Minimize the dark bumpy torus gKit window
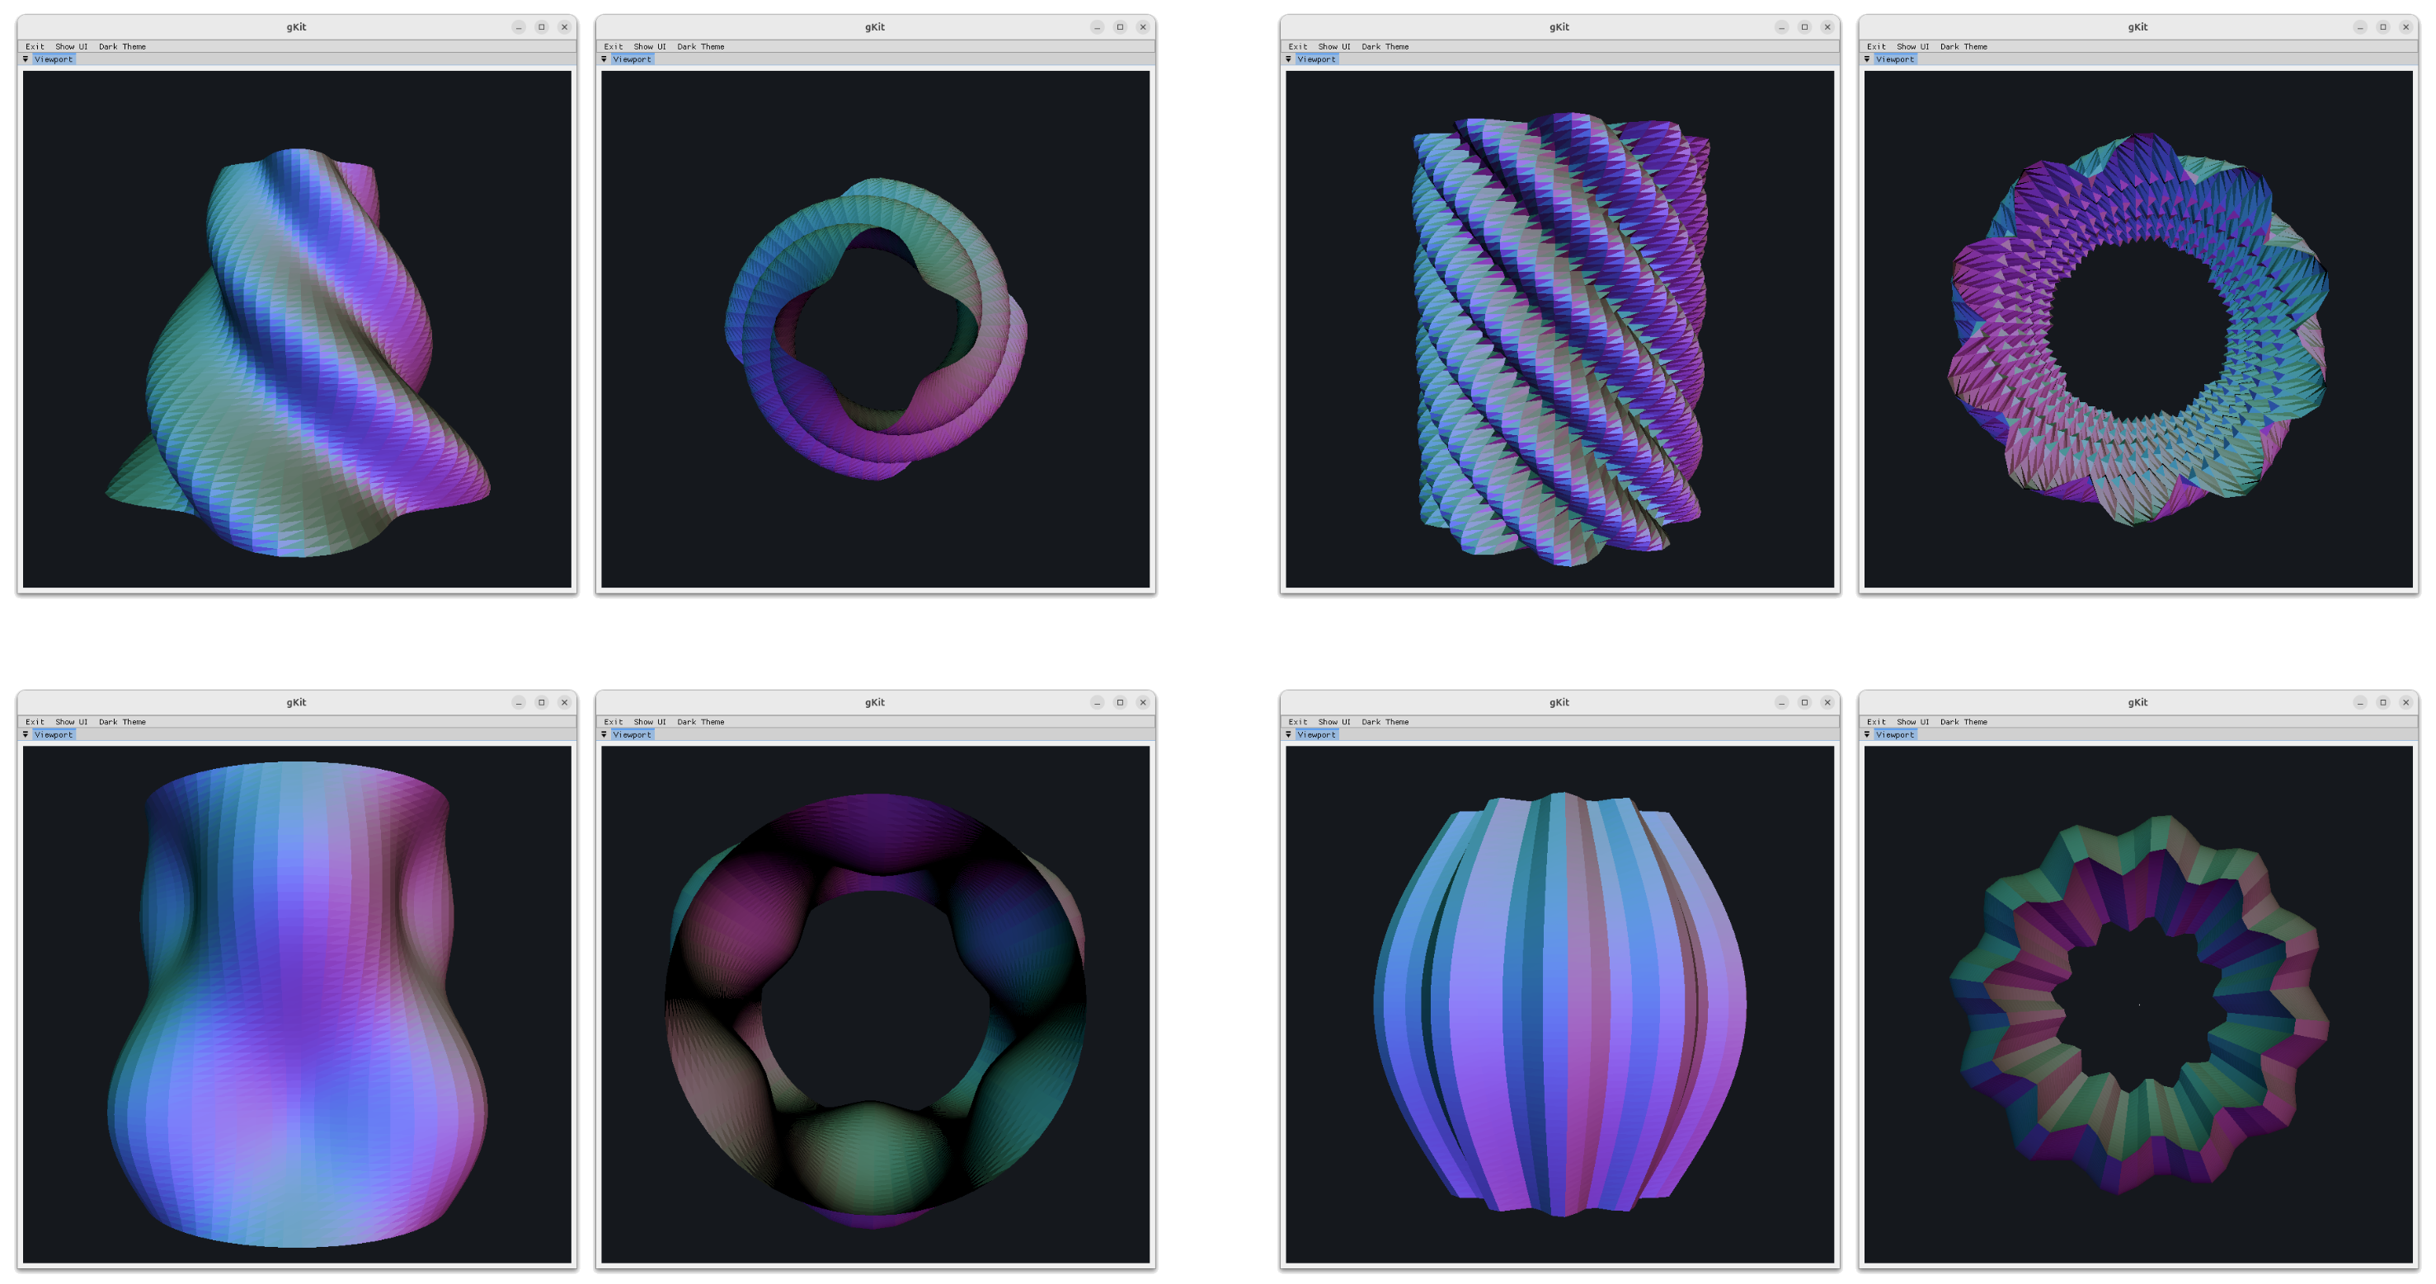 1098,703
